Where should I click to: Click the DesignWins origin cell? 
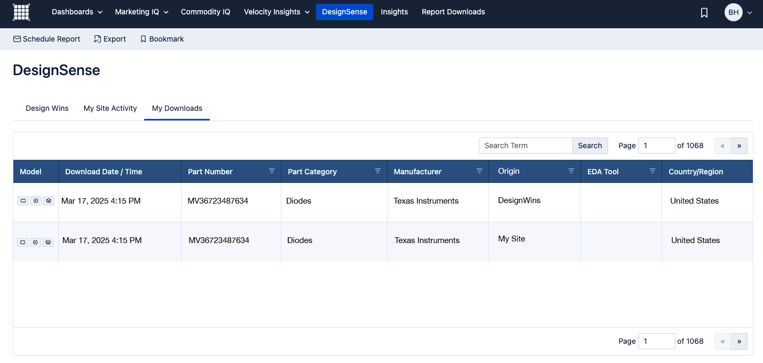520,200
